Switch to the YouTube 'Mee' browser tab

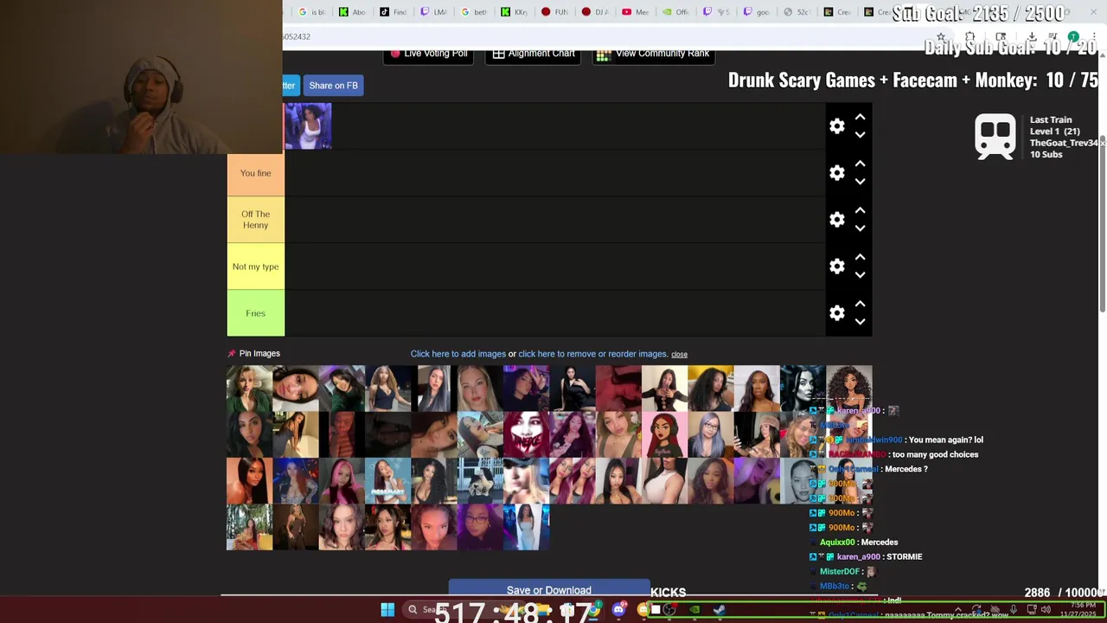(636, 12)
